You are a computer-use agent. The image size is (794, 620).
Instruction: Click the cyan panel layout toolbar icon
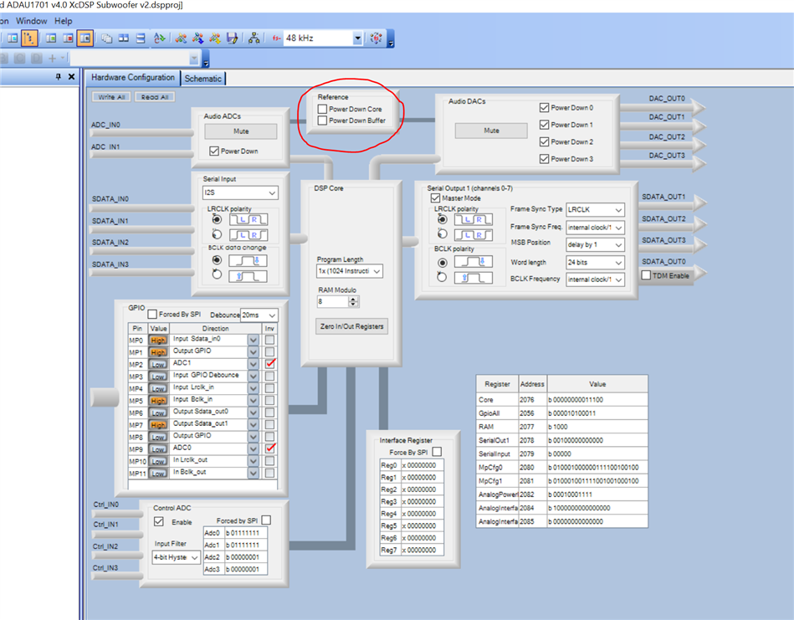(x=13, y=38)
